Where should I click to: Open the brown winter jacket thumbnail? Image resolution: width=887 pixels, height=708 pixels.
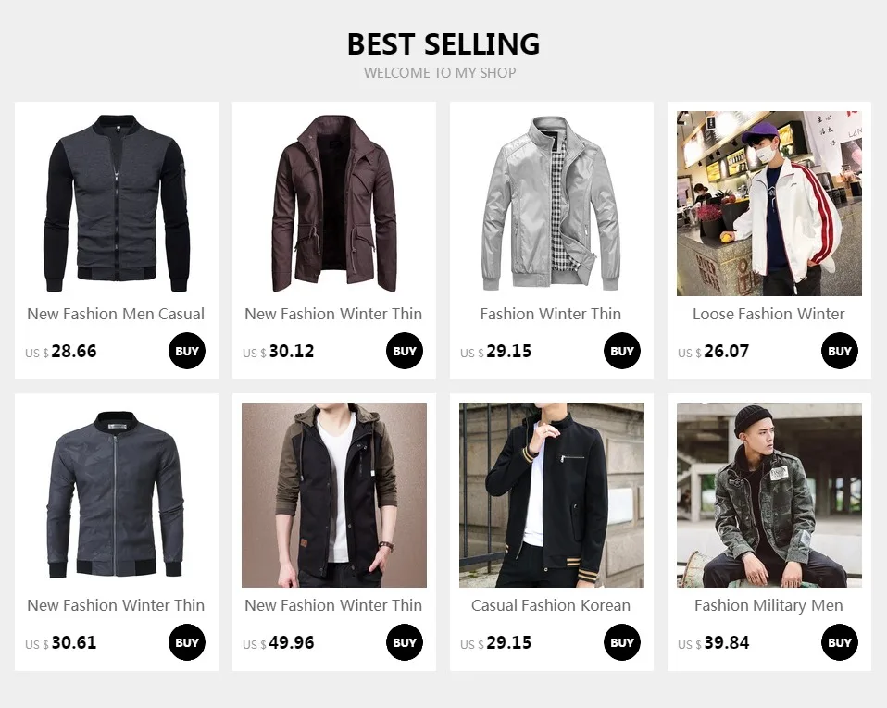coord(333,204)
